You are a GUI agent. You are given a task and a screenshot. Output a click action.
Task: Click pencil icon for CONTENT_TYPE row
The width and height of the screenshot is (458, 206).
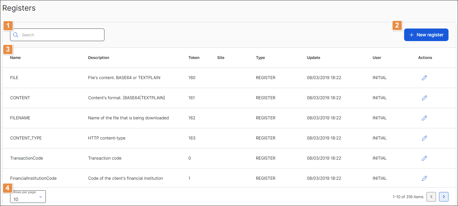[424, 138]
